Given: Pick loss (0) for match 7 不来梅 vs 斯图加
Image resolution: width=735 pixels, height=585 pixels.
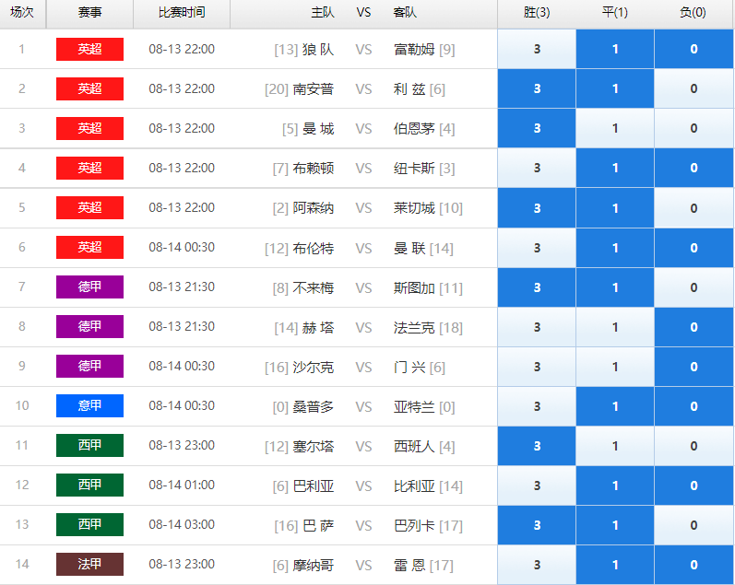Looking at the screenshot, I should 694,287.
